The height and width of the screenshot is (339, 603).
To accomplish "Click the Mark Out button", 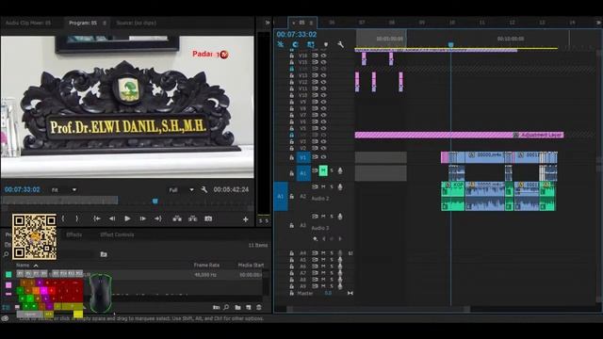I will [x=77, y=218].
